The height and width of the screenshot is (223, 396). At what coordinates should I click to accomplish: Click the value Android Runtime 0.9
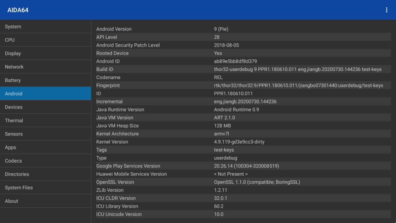pyautogui.click(x=236, y=110)
